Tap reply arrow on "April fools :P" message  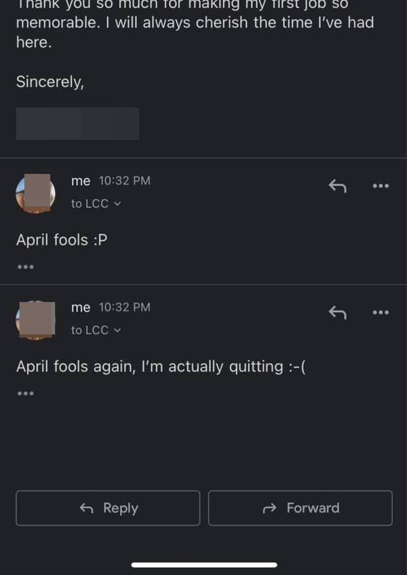(337, 186)
